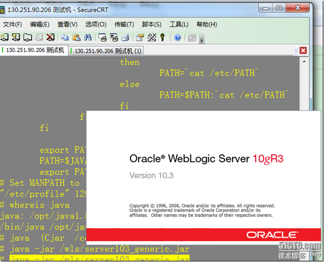Click the Print printer icon
324x262 pixels.
tap(125, 37)
